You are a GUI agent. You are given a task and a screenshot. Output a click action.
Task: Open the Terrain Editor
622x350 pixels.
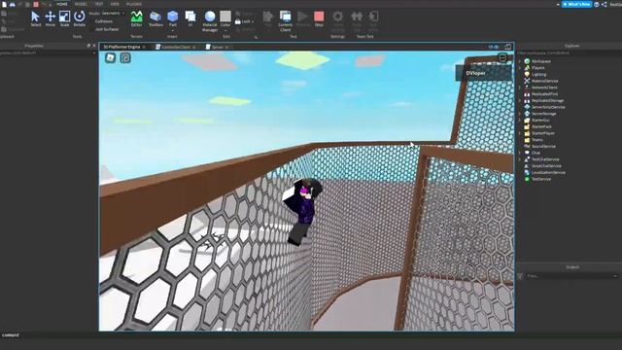pos(136,18)
